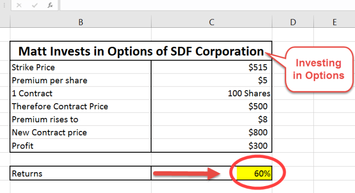Select the title cell 'Matt Invests in Options of SDF Corporation'
Image resolution: width=355 pixels, height=193 pixels.
tap(141, 51)
